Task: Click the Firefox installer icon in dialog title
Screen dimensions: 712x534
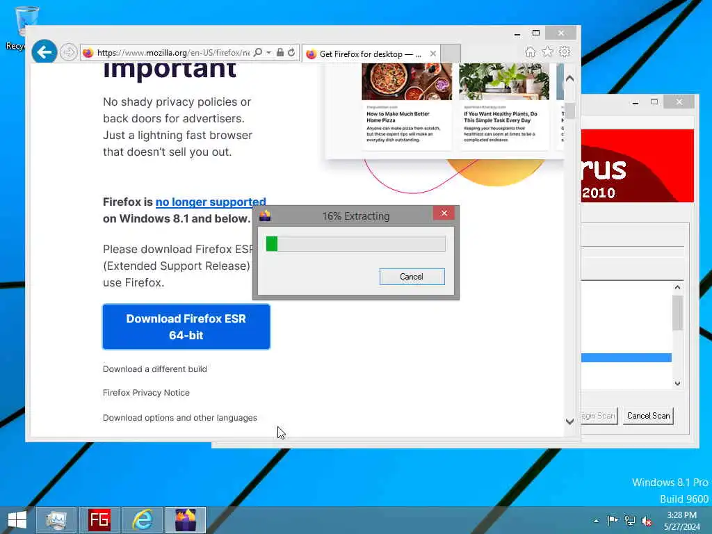Action: [x=265, y=216]
